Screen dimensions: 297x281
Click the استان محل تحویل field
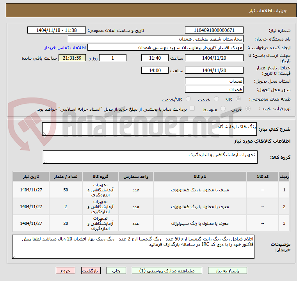pos(214,81)
